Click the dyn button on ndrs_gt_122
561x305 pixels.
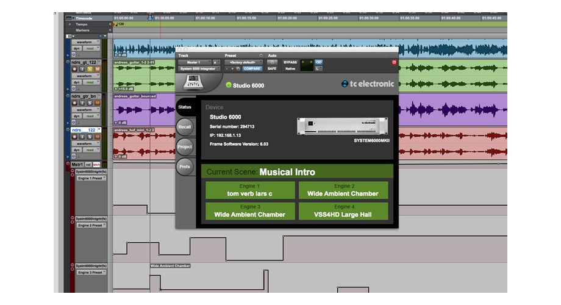(77, 82)
